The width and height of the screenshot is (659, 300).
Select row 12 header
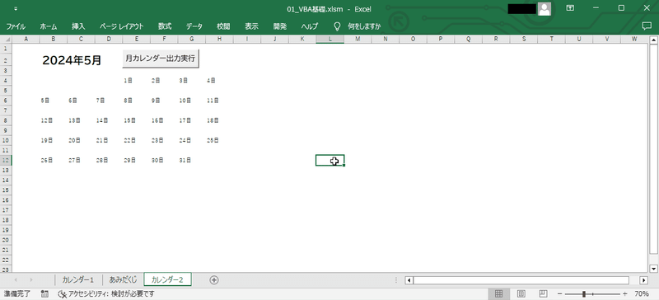[6, 160]
